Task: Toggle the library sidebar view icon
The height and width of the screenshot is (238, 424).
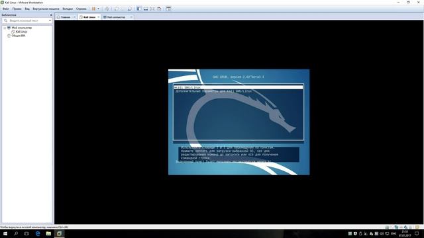Action: click(x=138, y=9)
